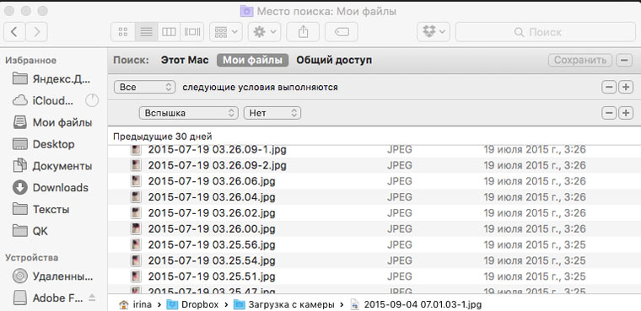Click the Edit Tags toolbar button
This screenshot has height=311, width=641.
pos(342,32)
